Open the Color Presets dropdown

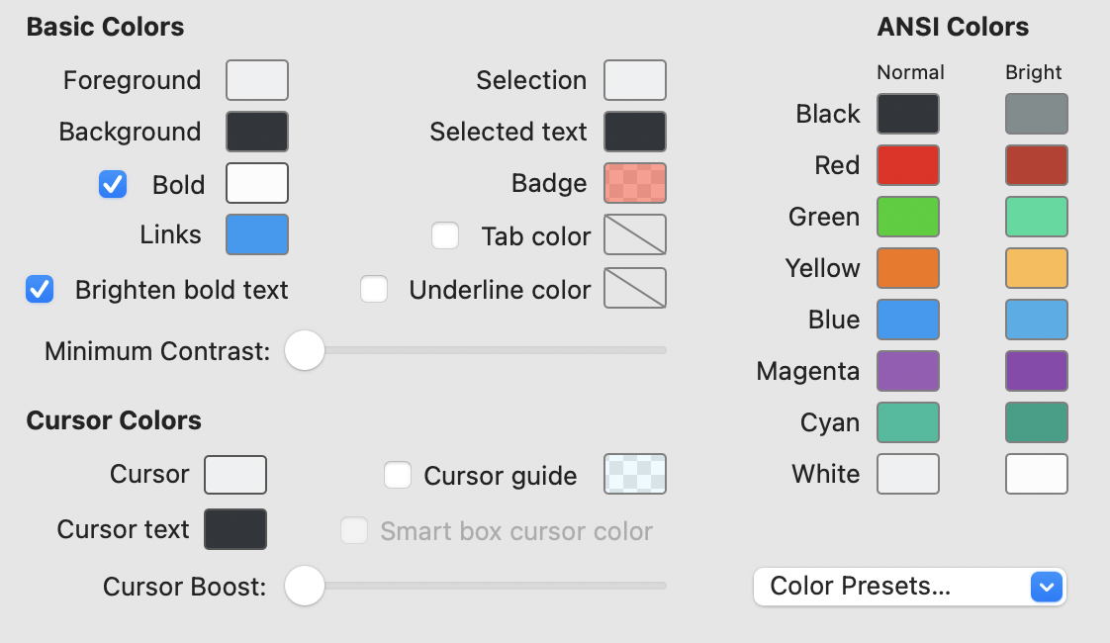(909, 587)
